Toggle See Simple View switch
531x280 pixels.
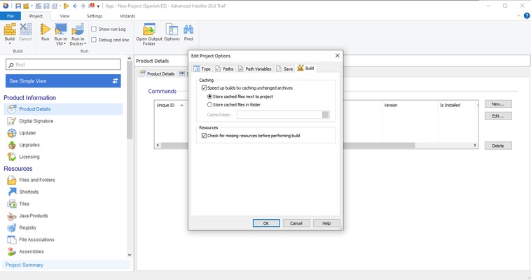click(x=115, y=81)
